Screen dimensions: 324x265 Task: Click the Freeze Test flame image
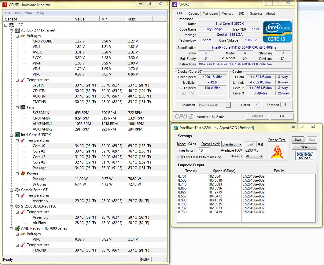(277, 150)
